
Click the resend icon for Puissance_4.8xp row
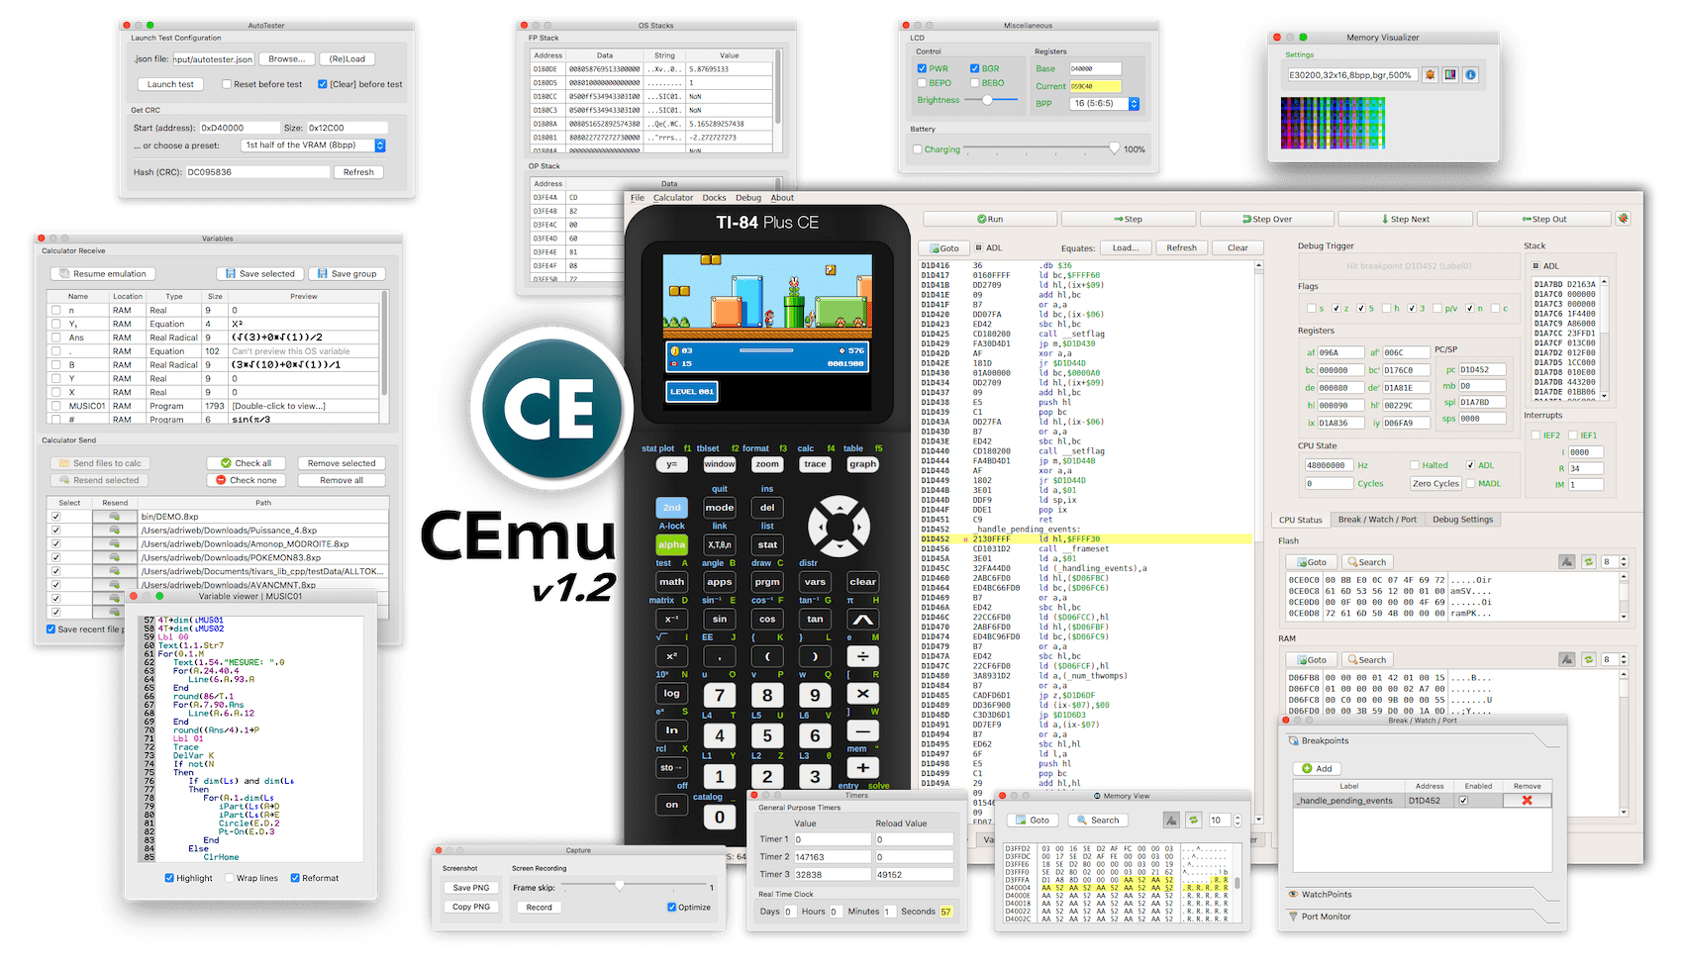coord(115,531)
